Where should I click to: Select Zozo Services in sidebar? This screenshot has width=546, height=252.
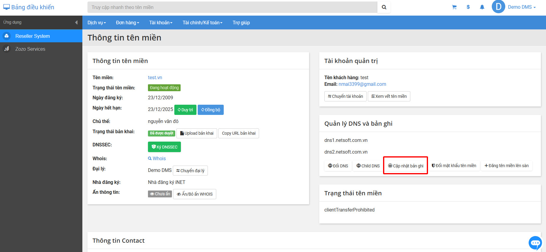(41, 49)
